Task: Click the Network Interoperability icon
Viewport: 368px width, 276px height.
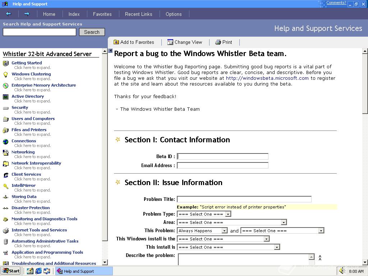Action: 6,164
